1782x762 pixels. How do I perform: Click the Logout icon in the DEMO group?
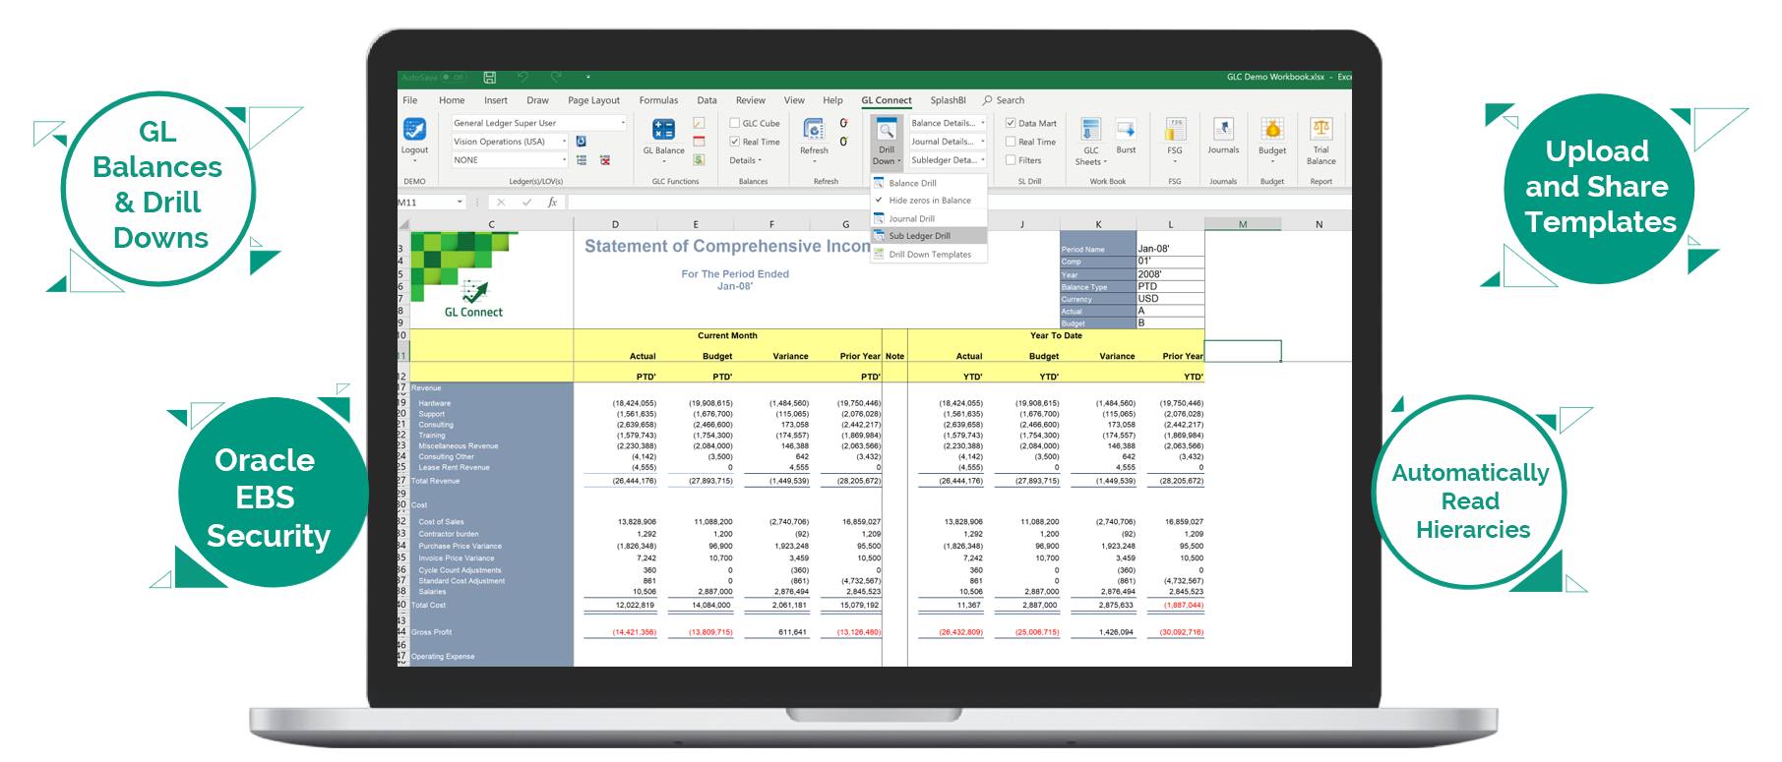[414, 130]
